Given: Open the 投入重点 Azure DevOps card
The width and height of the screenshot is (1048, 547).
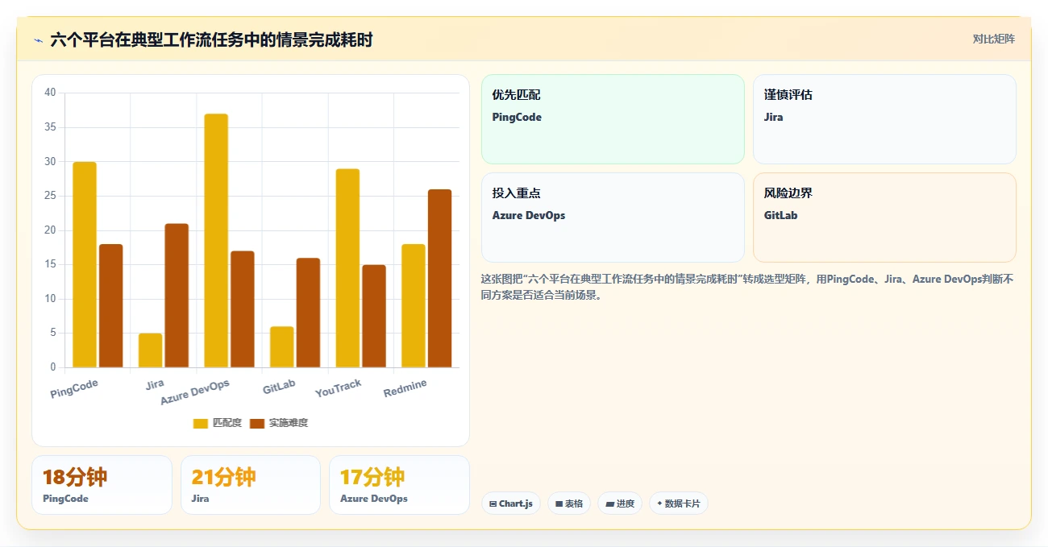Looking at the screenshot, I should [613, 218].
